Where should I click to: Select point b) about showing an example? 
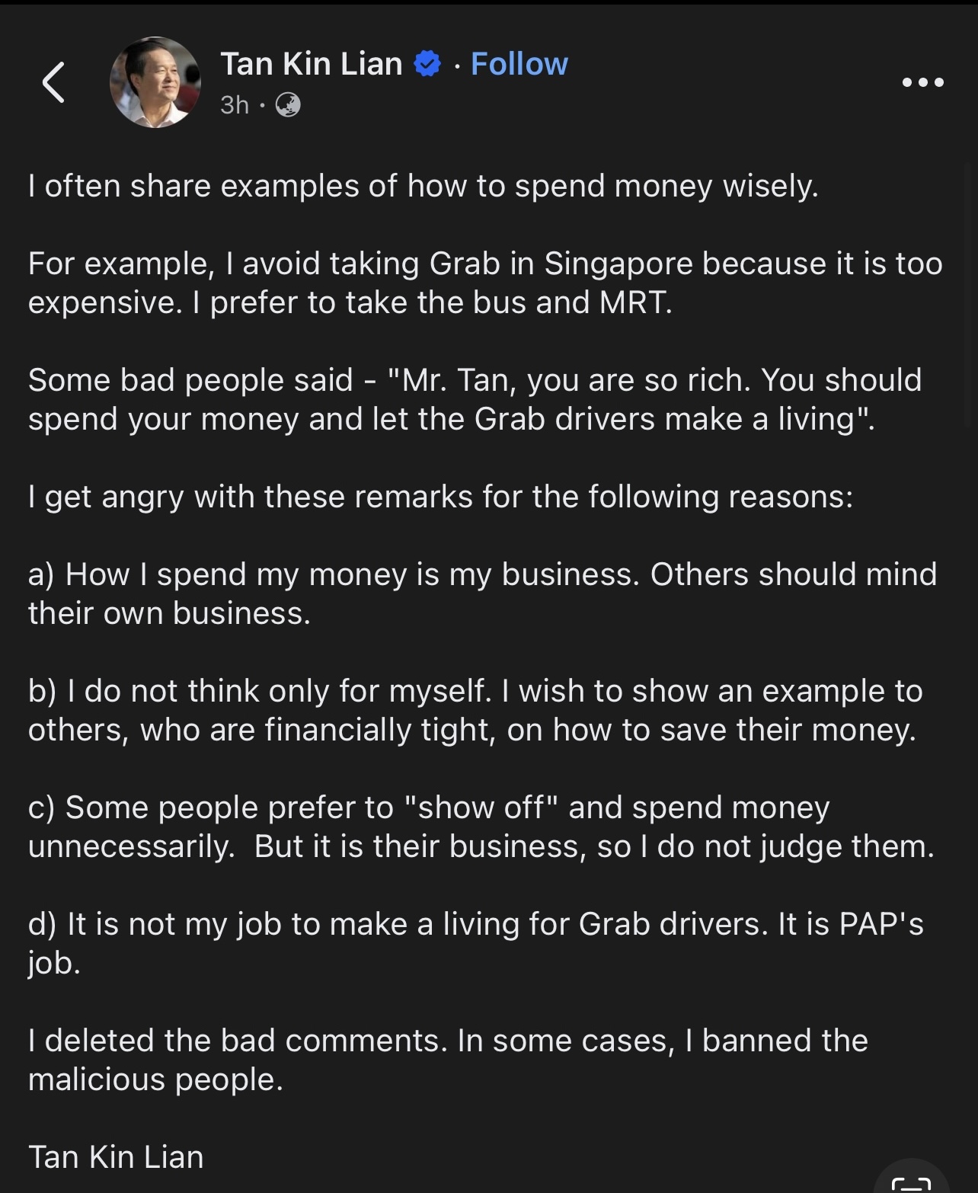474,710
